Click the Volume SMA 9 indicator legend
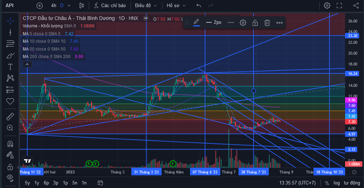The image size is (364, 188). tap(58, 26)
